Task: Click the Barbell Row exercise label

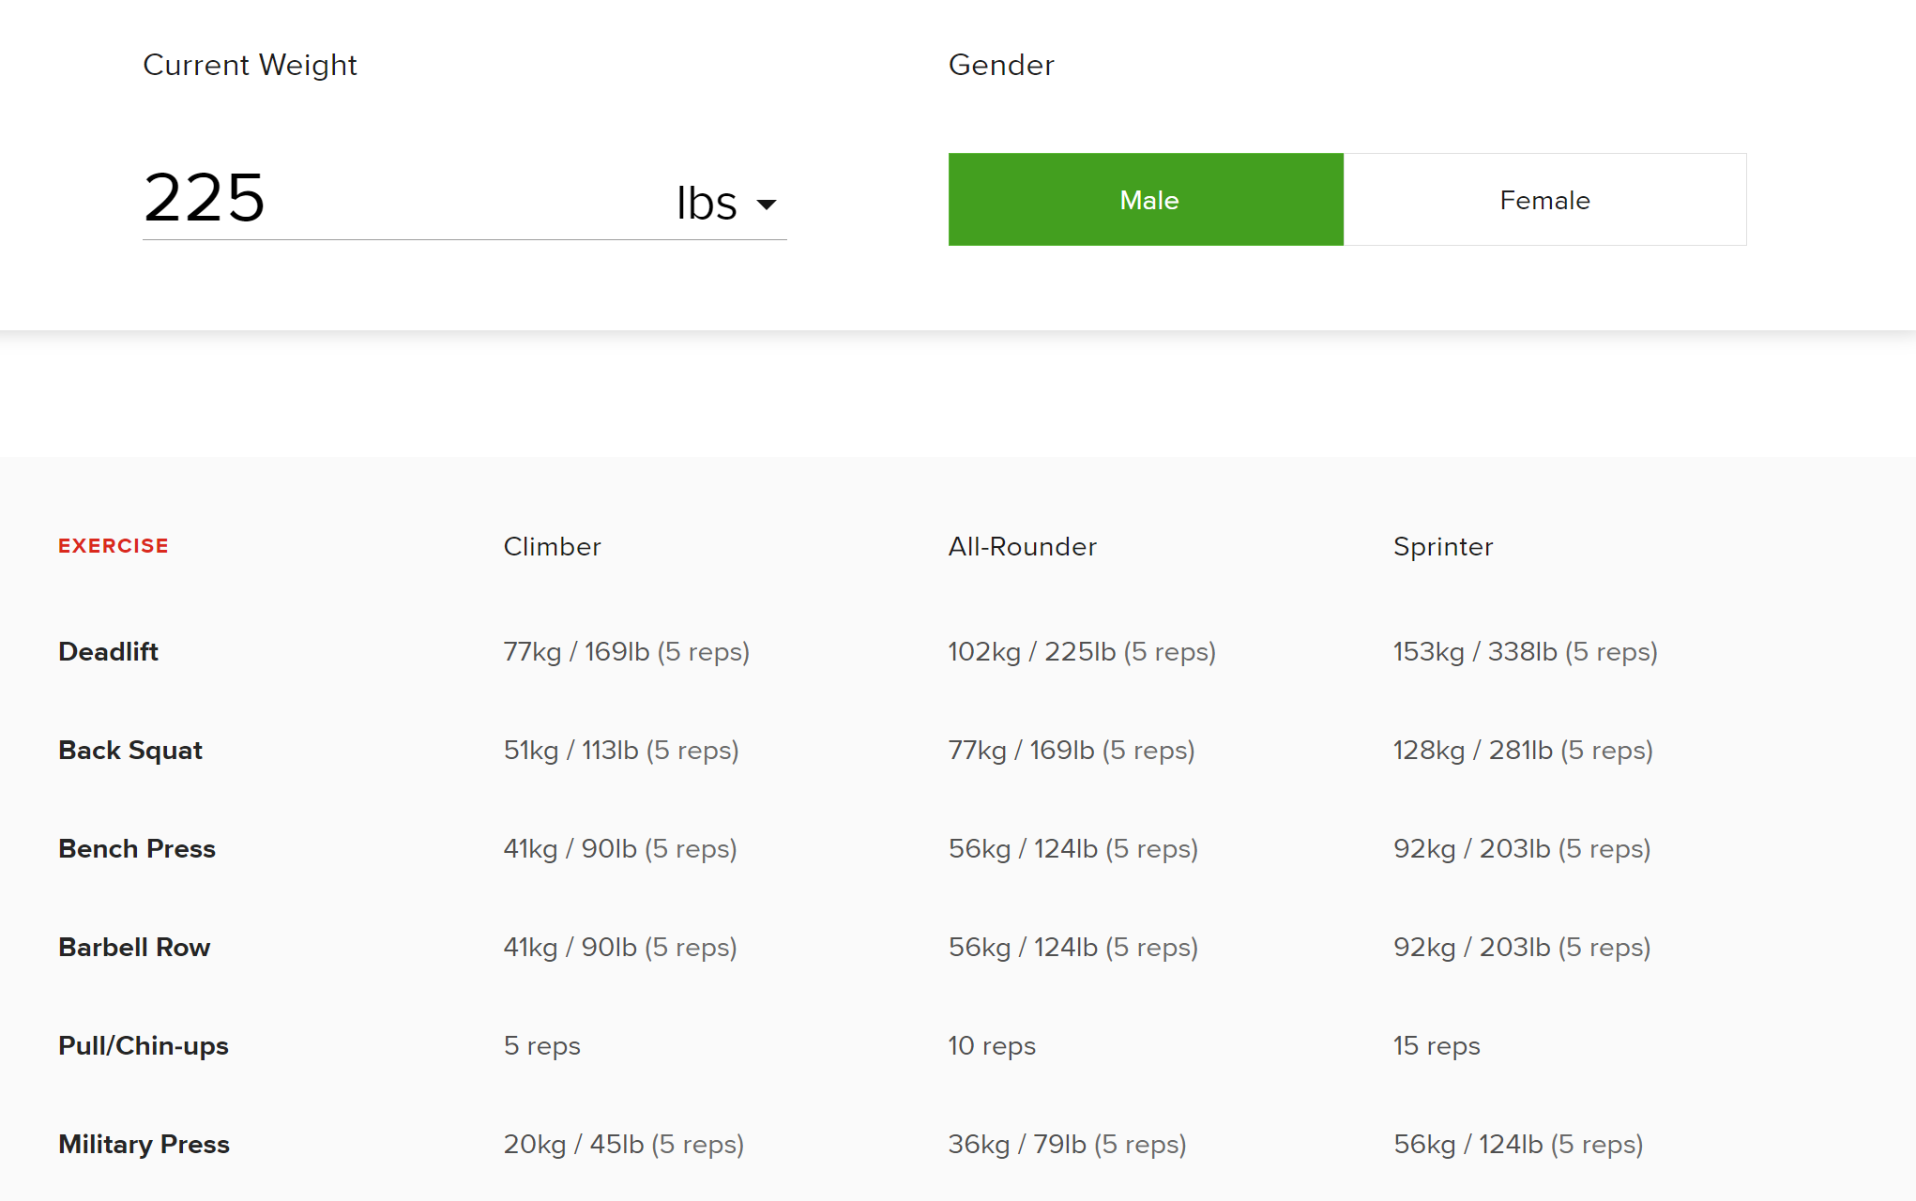Action: click(x=134, y=947)
